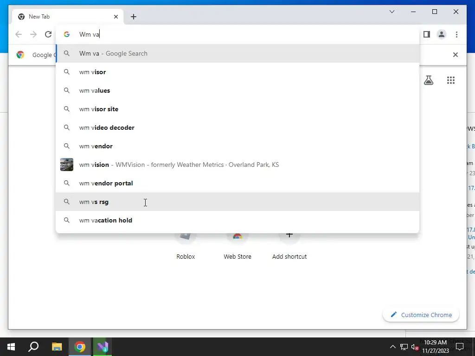Go forward with the forward arrow
475x356 pixels.
coord(33,34)
